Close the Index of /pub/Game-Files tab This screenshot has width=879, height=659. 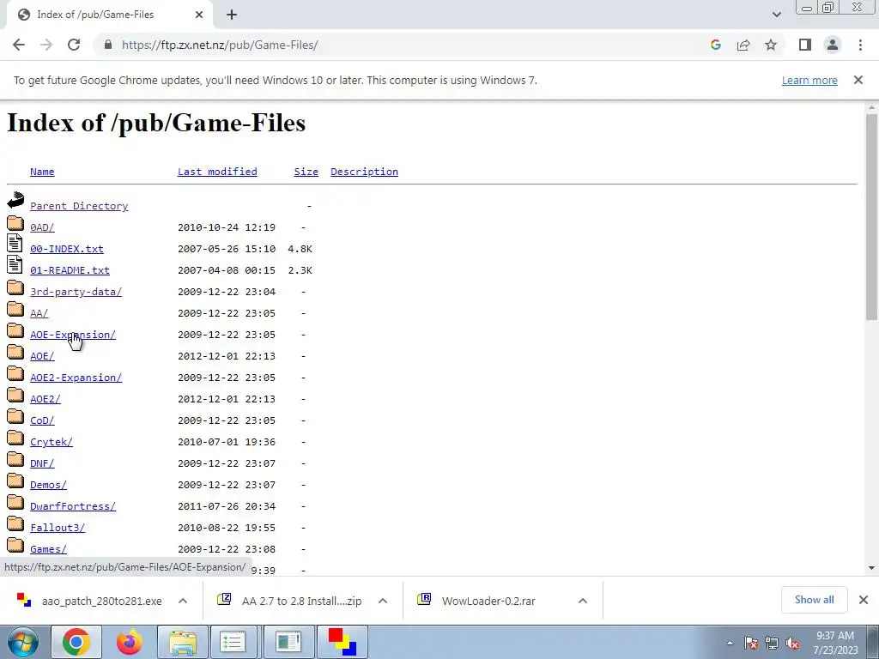[x=199, y=15]
